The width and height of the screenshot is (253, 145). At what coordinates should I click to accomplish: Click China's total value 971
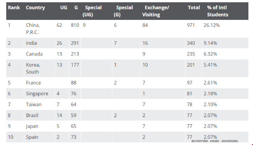tap(191, 25)
